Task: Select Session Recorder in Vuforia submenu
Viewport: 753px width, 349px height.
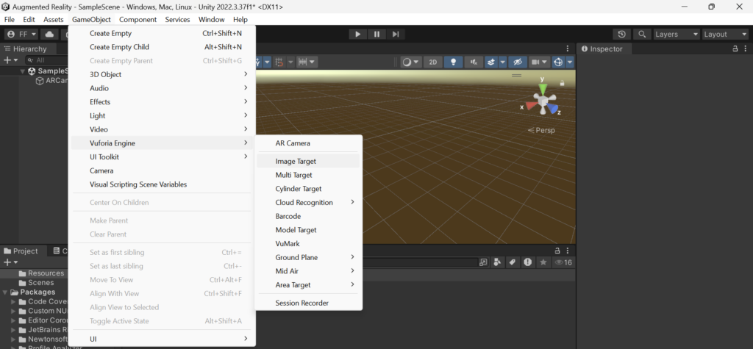Action: coord(308,303)
